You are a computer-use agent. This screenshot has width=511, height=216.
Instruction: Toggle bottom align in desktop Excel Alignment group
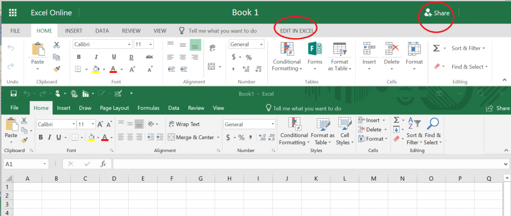tap(139, 124)
